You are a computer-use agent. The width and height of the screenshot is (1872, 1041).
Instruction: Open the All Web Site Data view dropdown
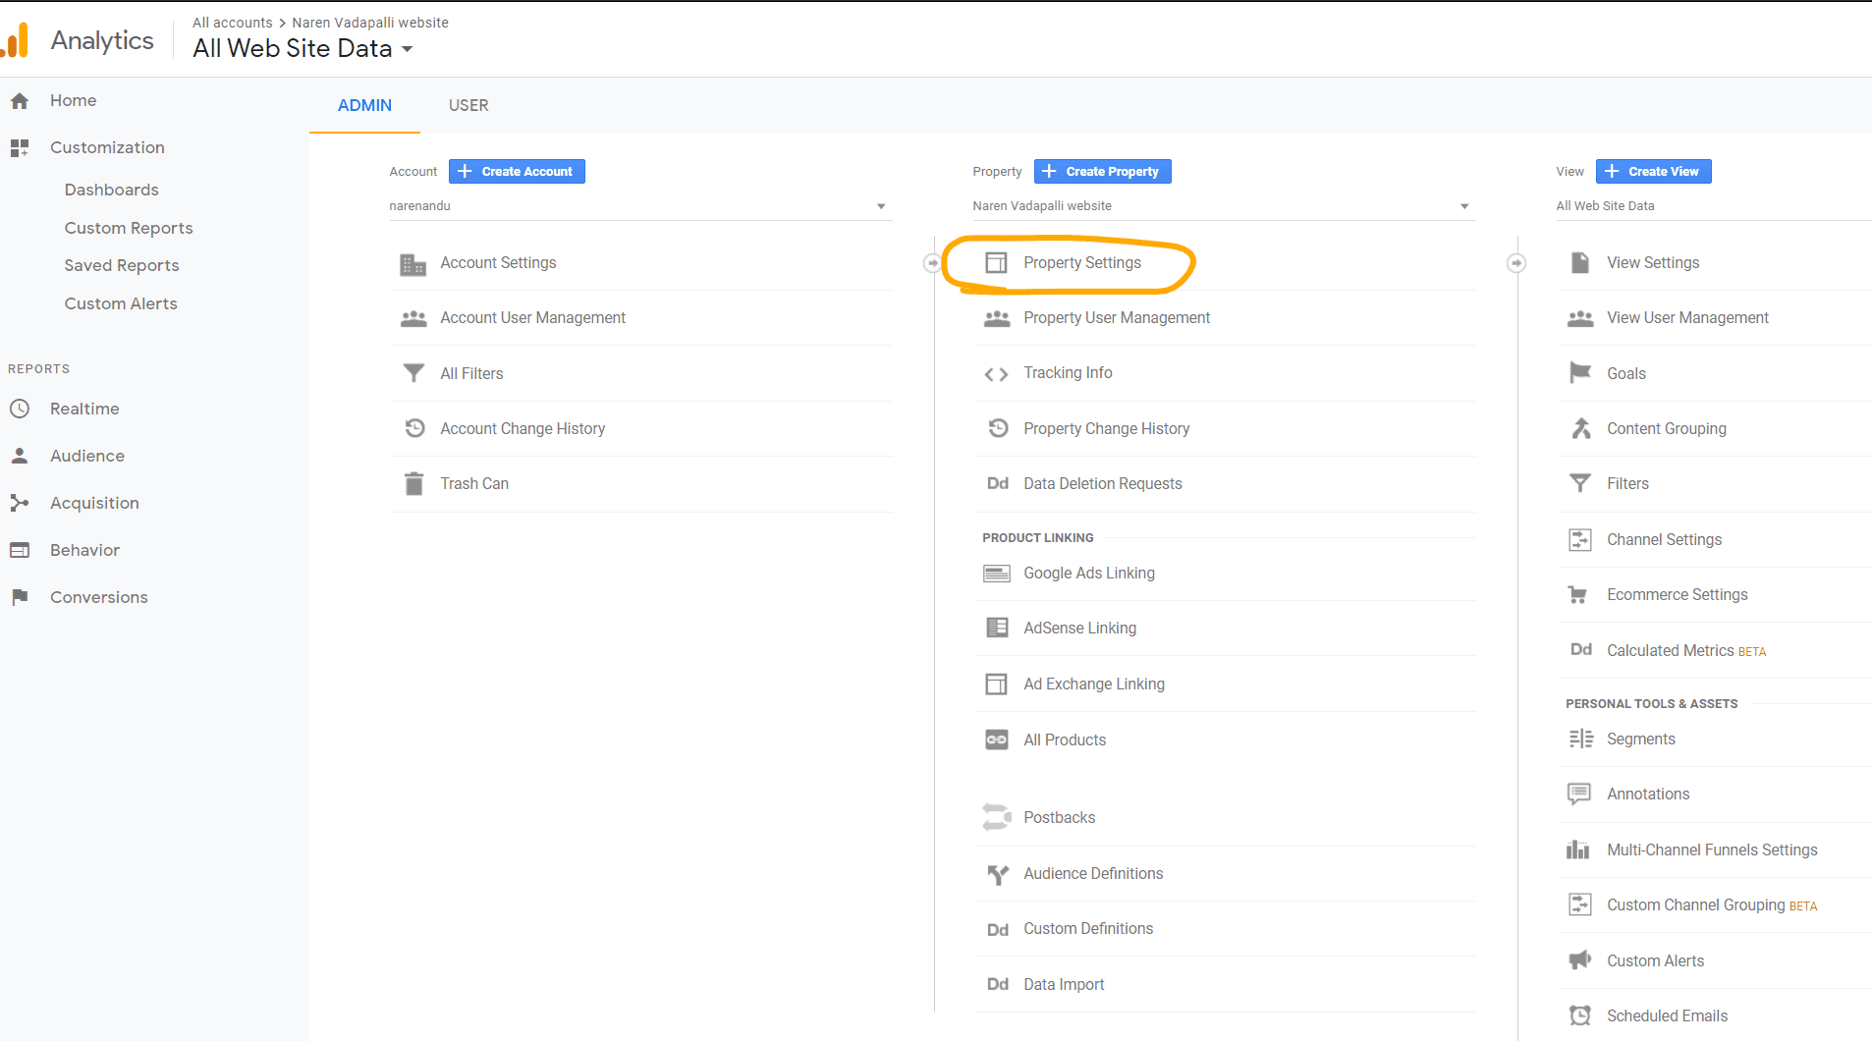pos(303,48)
